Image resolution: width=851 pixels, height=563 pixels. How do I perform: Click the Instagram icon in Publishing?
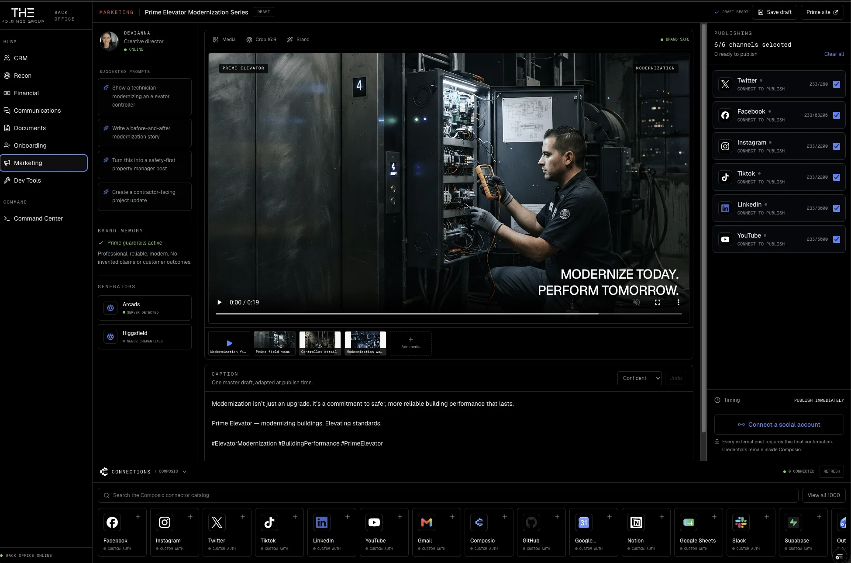725,146
